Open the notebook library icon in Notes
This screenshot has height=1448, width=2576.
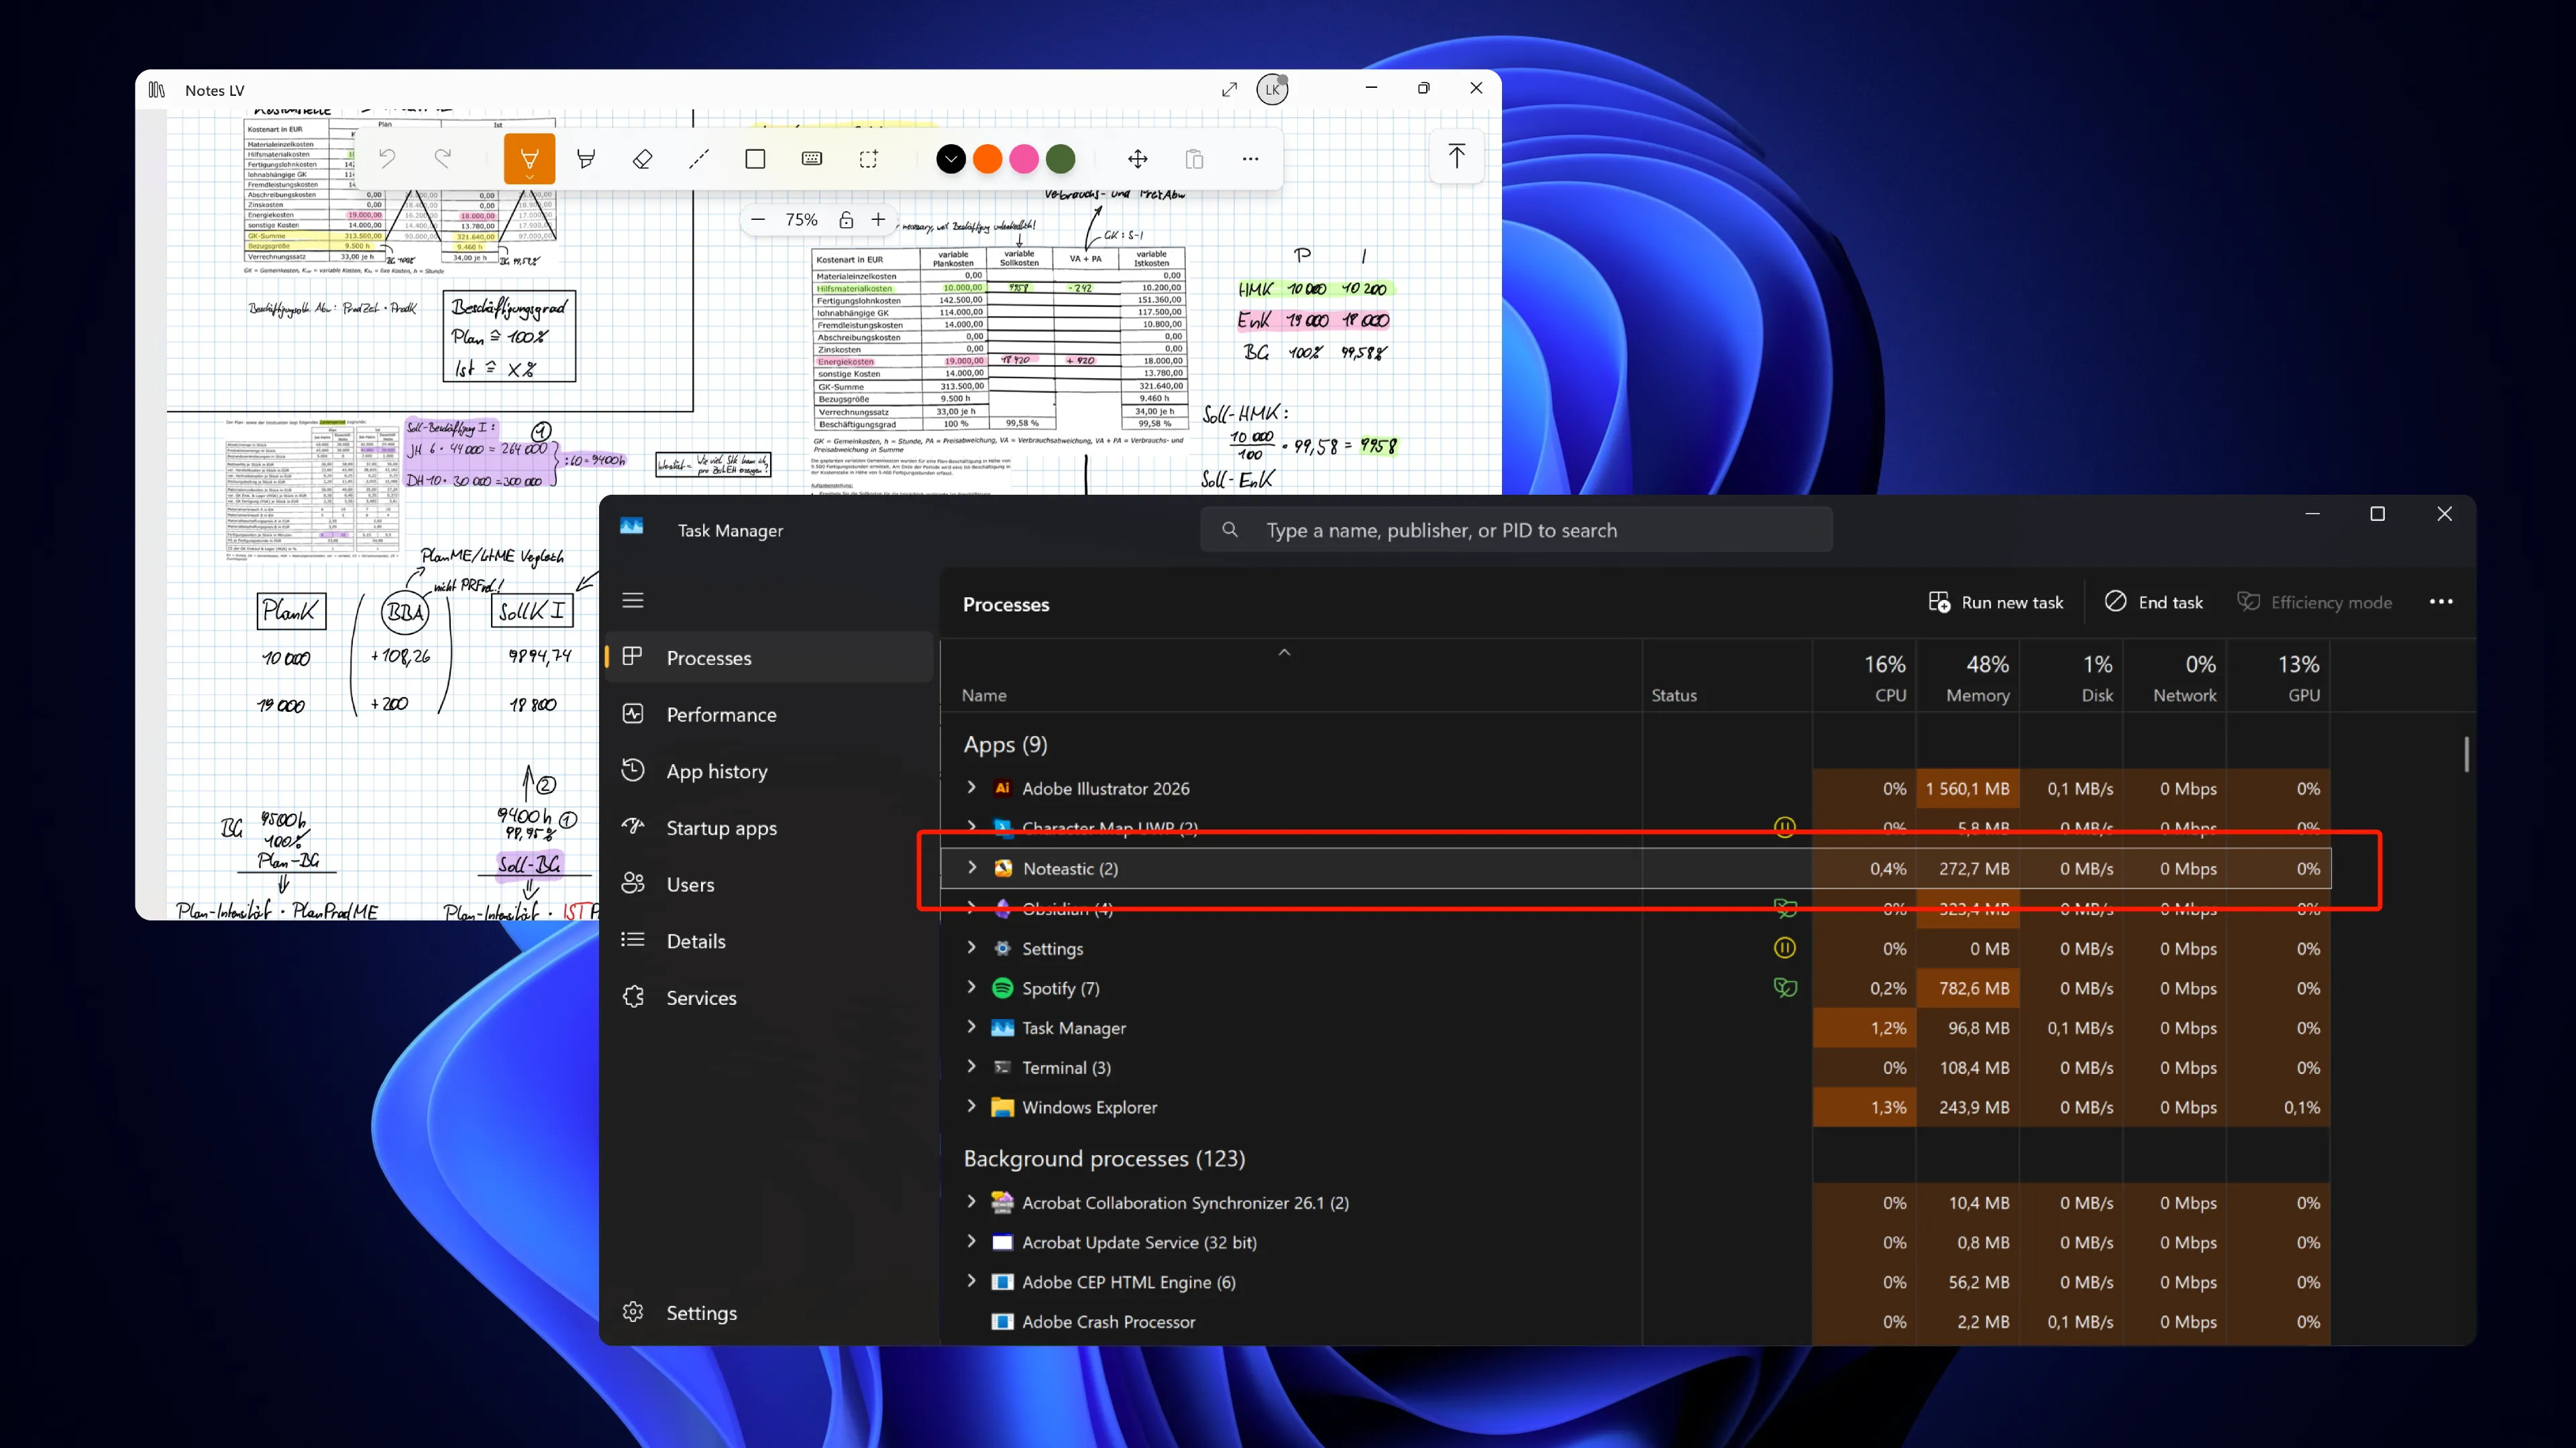click(x=157, y=90)
